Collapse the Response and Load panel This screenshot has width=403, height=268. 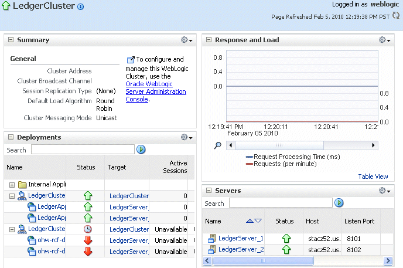[209, 40]
